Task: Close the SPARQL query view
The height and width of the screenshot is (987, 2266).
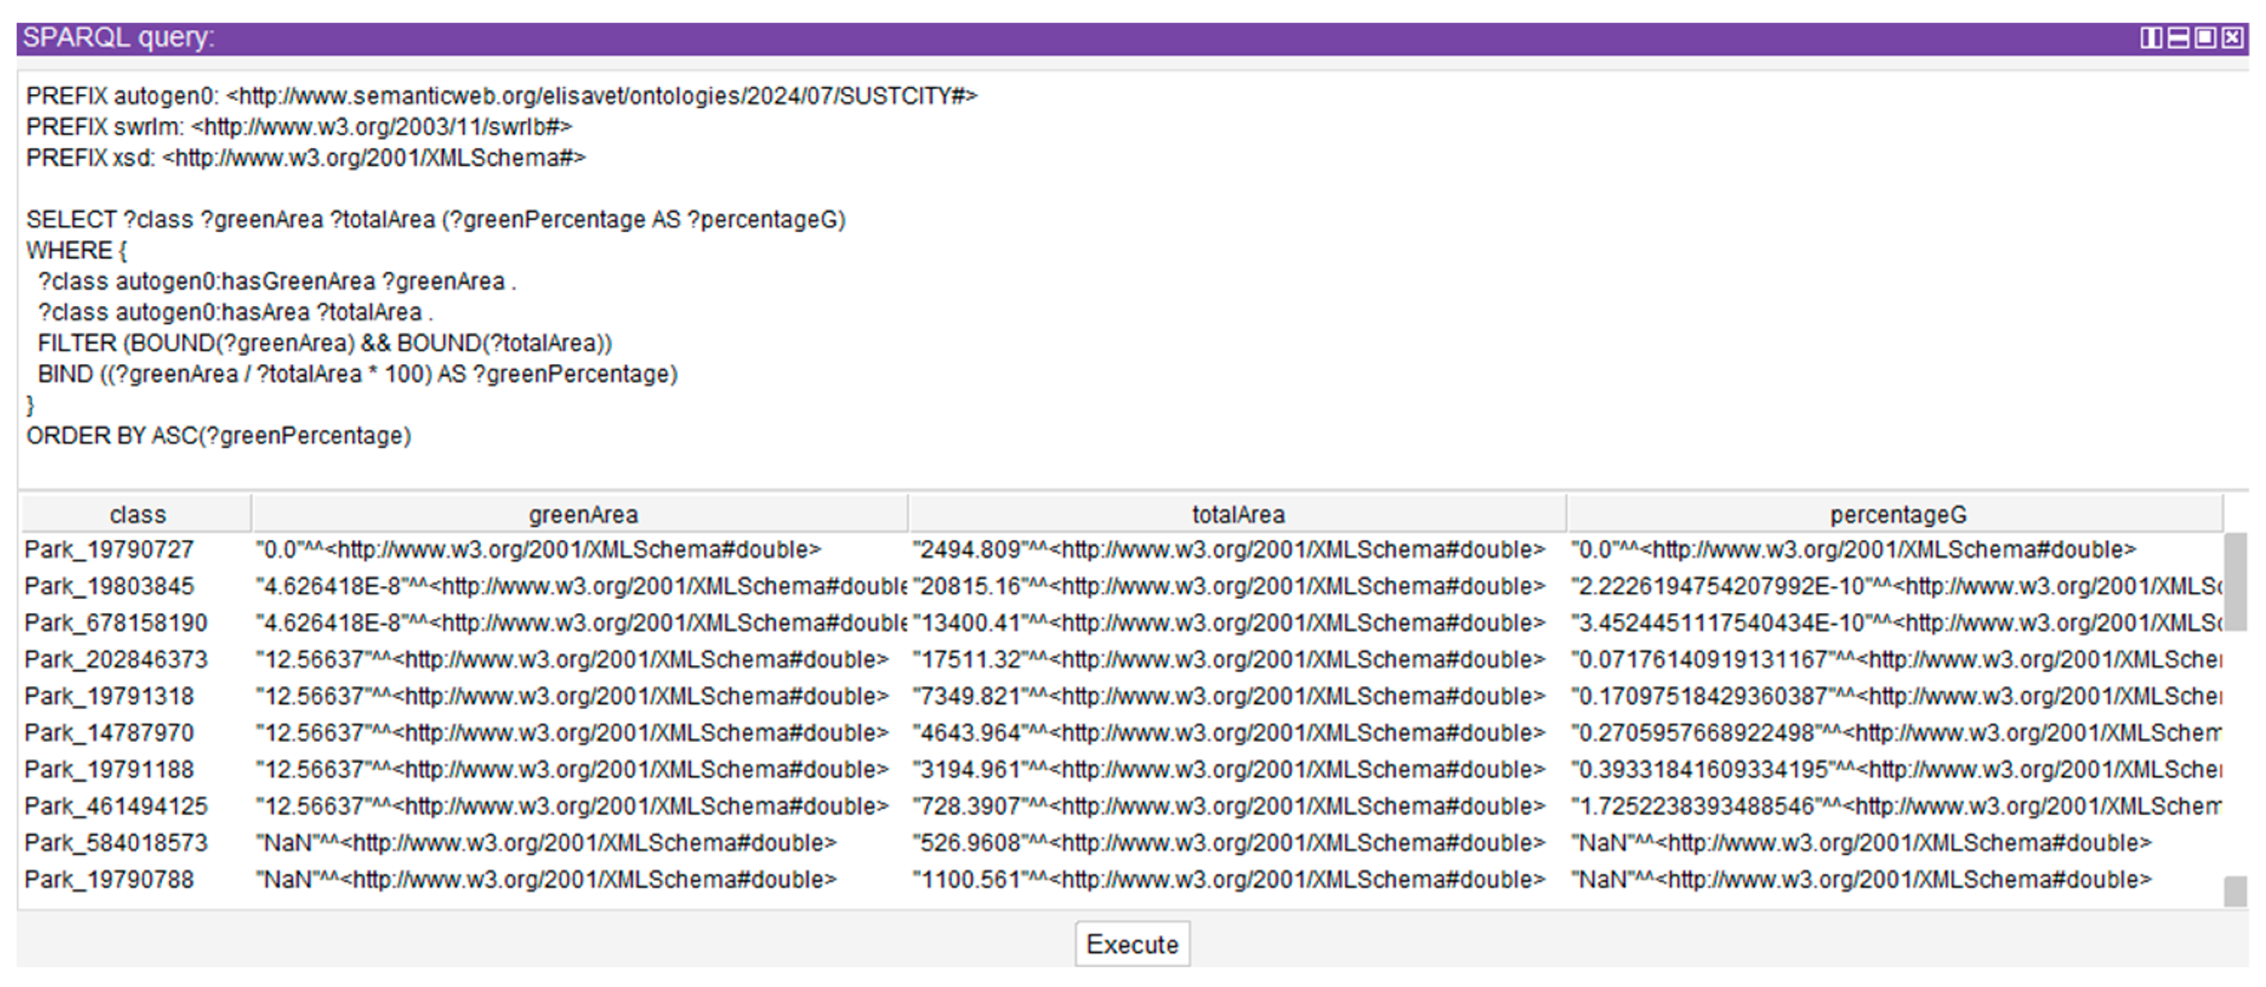Action: [2232, 38]
